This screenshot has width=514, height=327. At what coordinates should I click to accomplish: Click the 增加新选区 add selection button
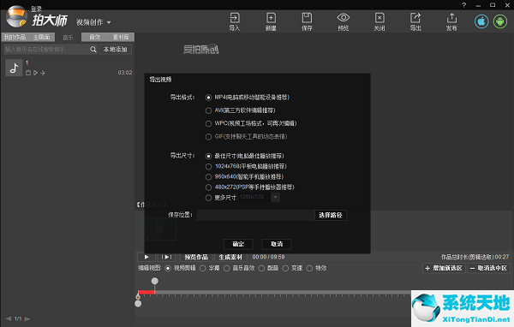point(444,268)
